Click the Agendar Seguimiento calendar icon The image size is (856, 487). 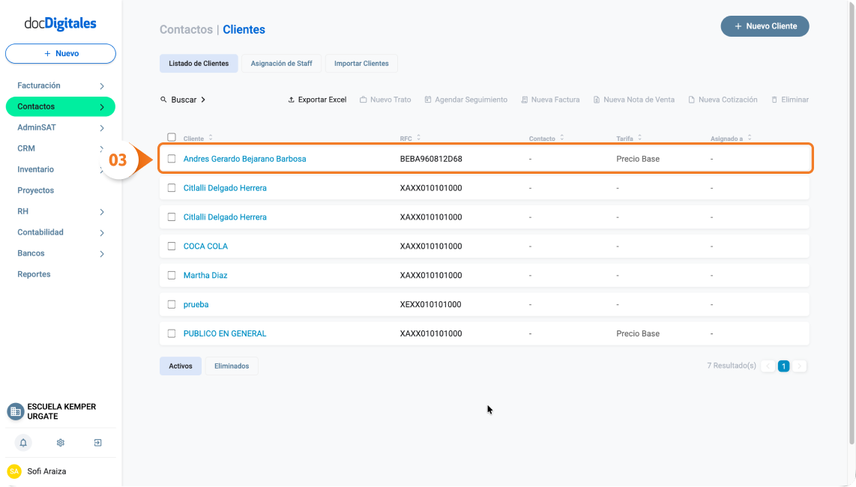click(428, 100)
